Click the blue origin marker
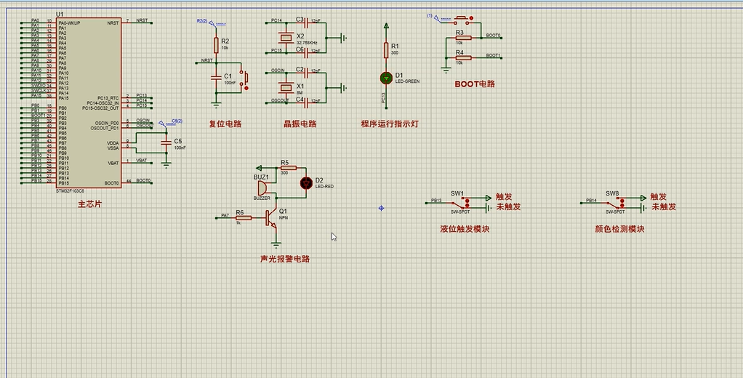This screenshot has width=743, height=378. point(381,208)
